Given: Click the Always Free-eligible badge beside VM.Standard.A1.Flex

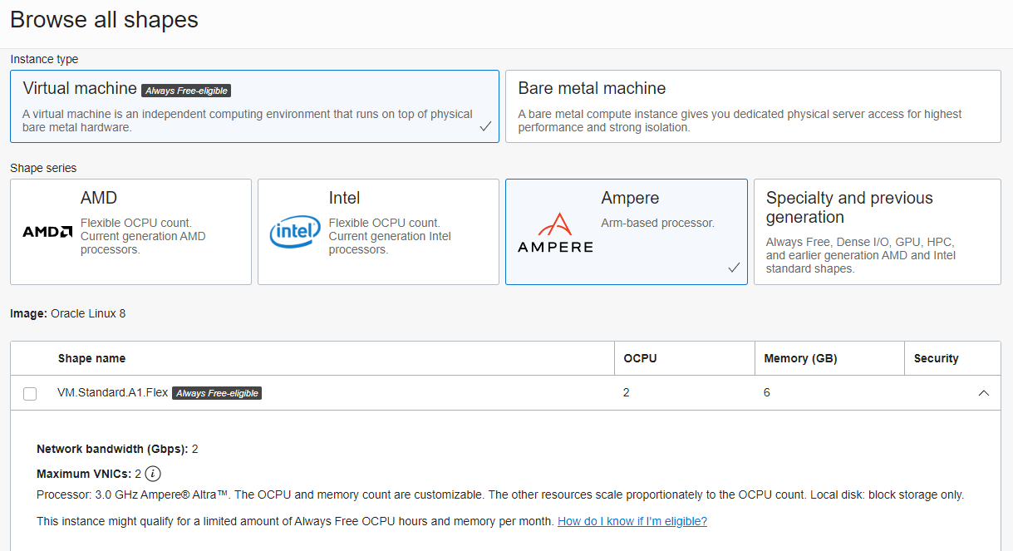Looking at the screenshot, I should click(x=217, y=393).
